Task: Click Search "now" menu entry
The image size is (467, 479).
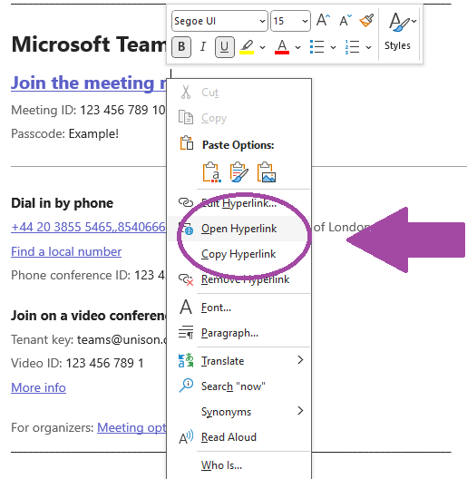Action: point(238,386)
